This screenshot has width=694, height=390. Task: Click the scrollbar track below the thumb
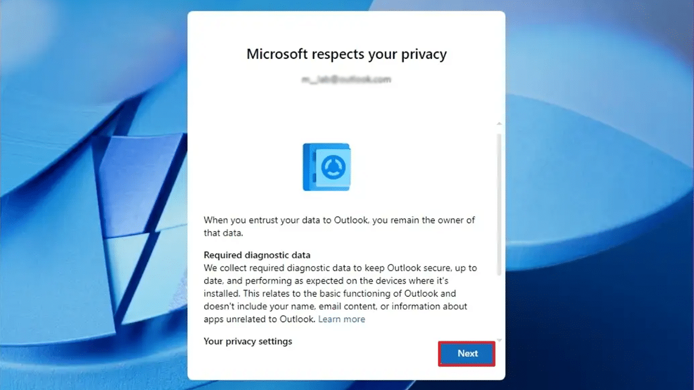pyautogui.click(x=500, y=306)
